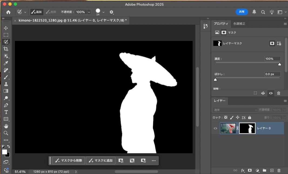Toggle lock image pixels brush icon
Screen dimensions: 288x174
tap(232, 117)
